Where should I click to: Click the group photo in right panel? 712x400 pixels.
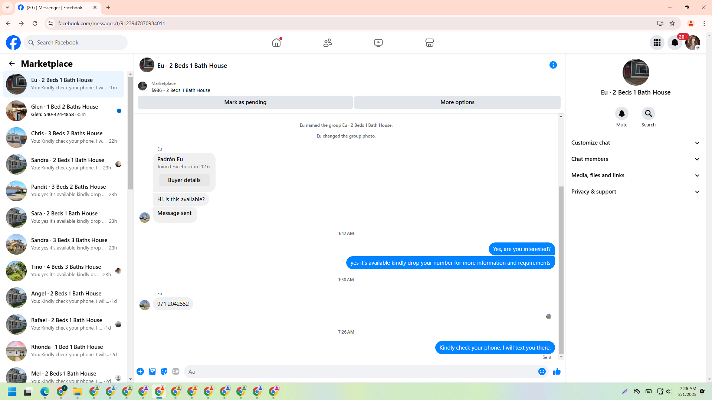coord(636,72)
